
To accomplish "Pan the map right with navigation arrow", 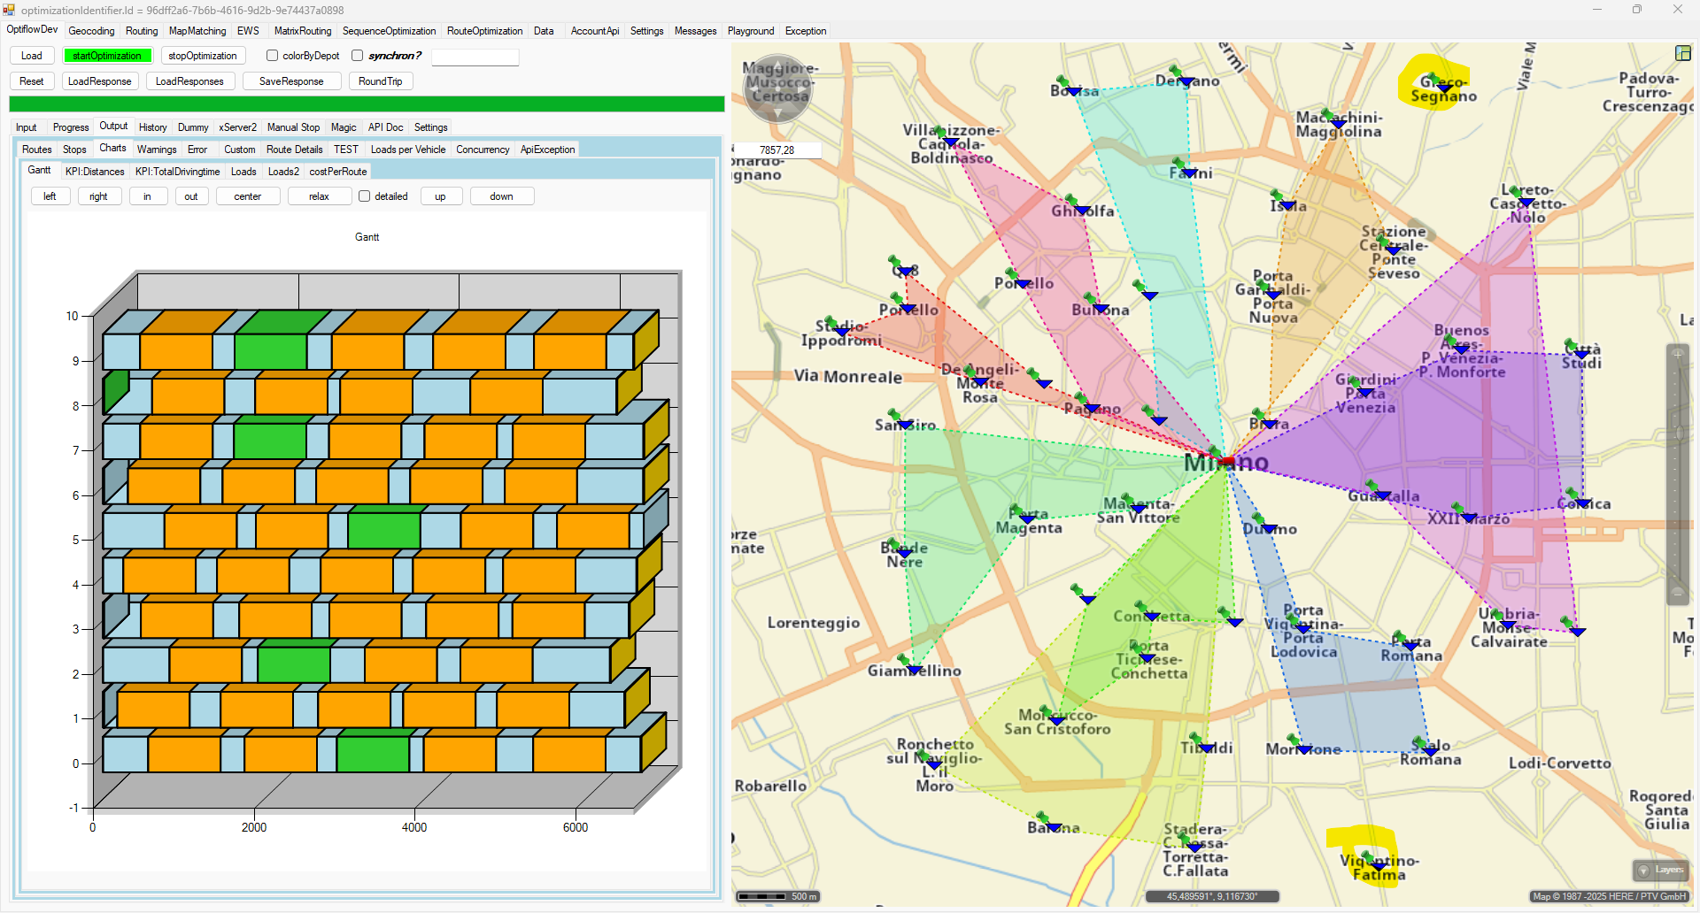I will (803, 88).
